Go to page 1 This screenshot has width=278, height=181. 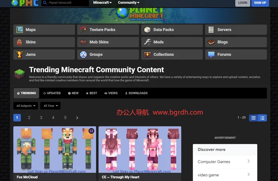point(17,117)
